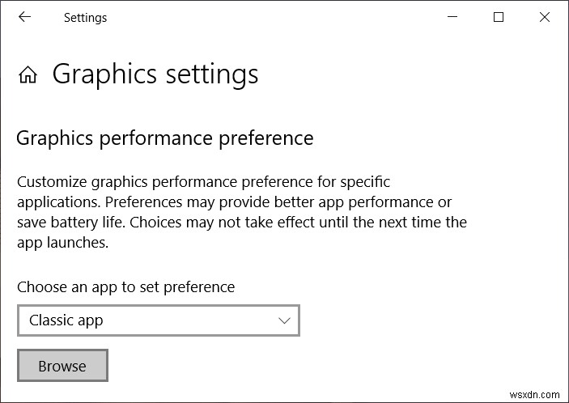This screenshot has height=403, width=569.
Task: Click the chevron arrow on app type combo box
Action: click(284, 320)
